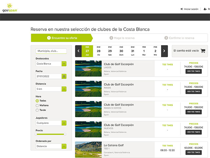
Task: Select the Mañana hour option
Action: (37, 105)
